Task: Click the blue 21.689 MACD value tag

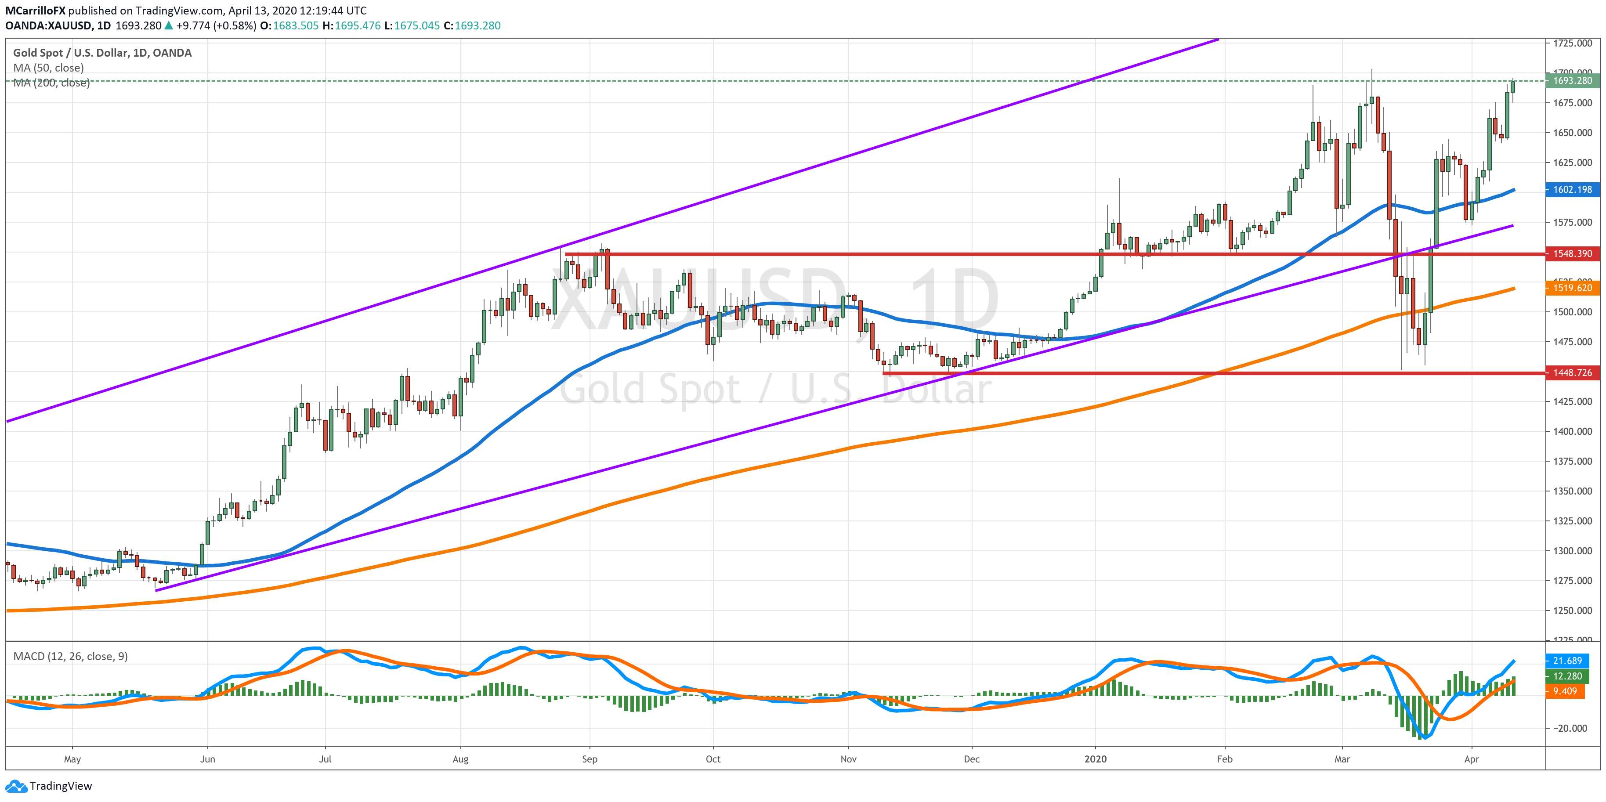Action: 1567,661
